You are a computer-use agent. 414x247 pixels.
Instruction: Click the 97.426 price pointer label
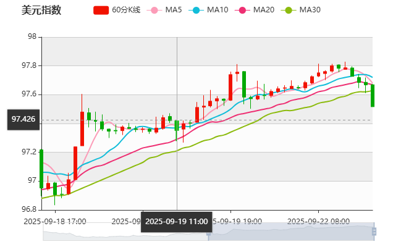click(23, 119)
